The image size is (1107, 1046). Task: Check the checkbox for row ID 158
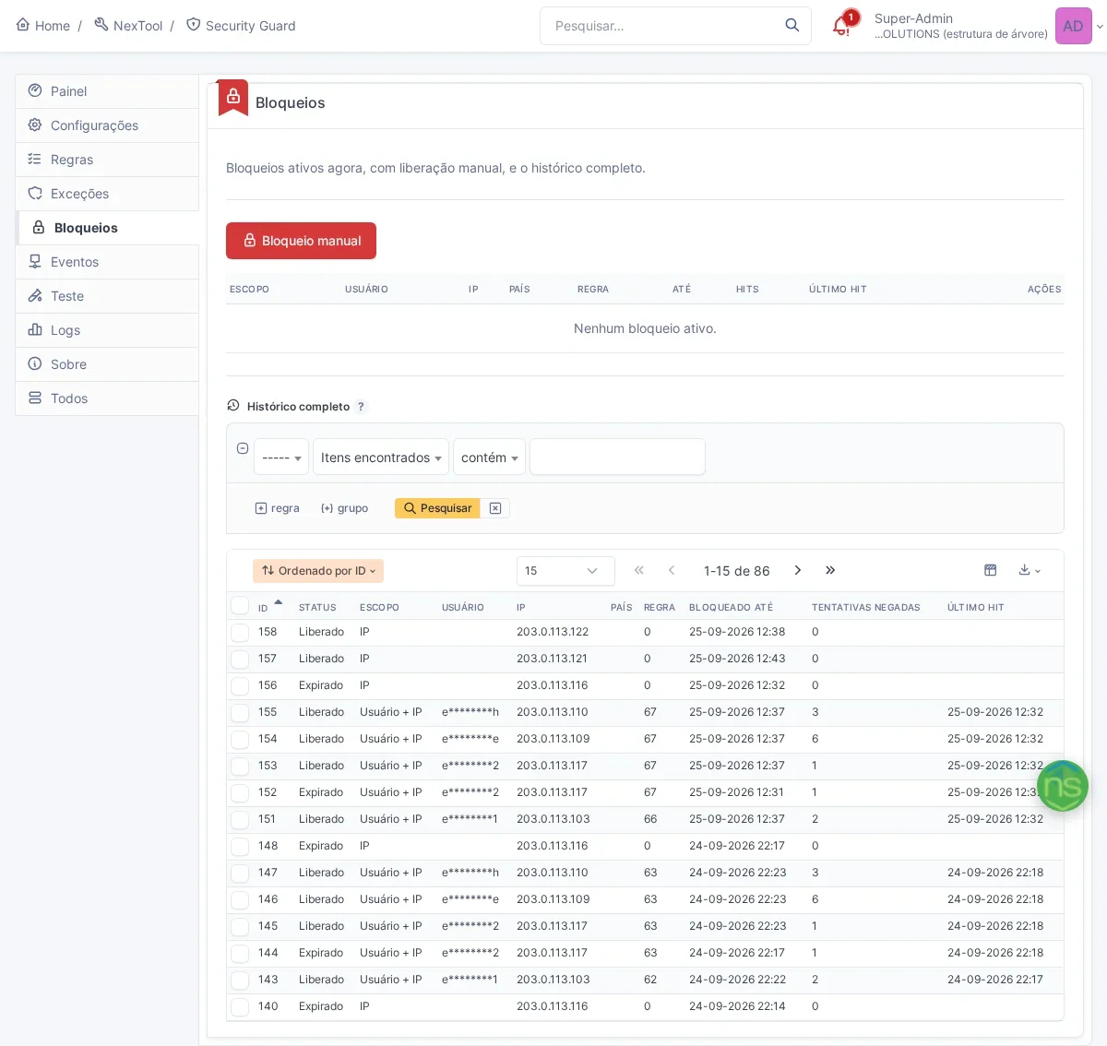[x=240, y=633]
